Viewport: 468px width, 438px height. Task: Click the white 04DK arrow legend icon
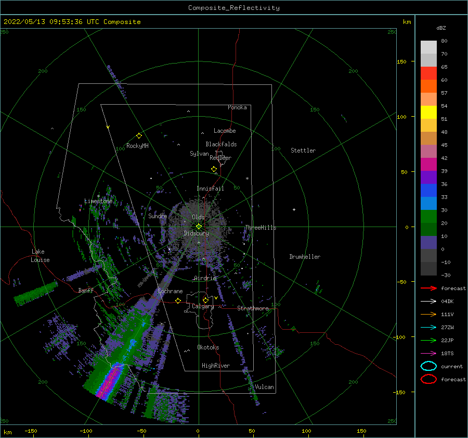tap(428, 301)
